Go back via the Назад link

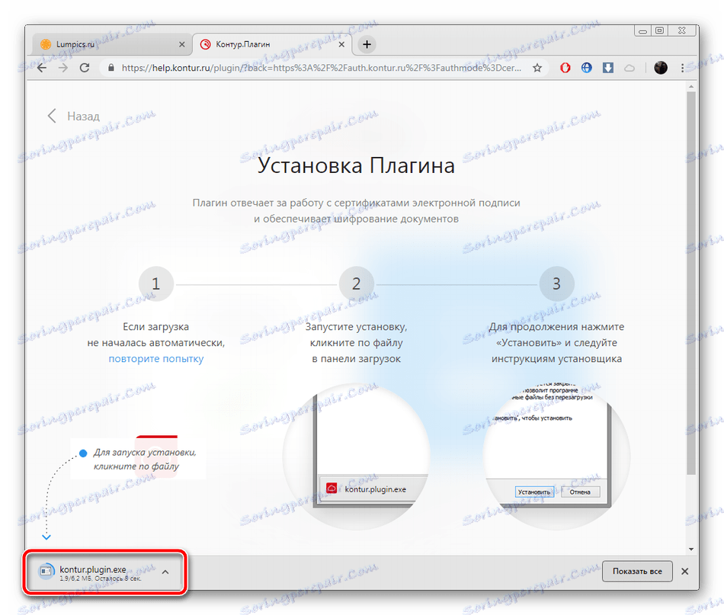point(73,116)
